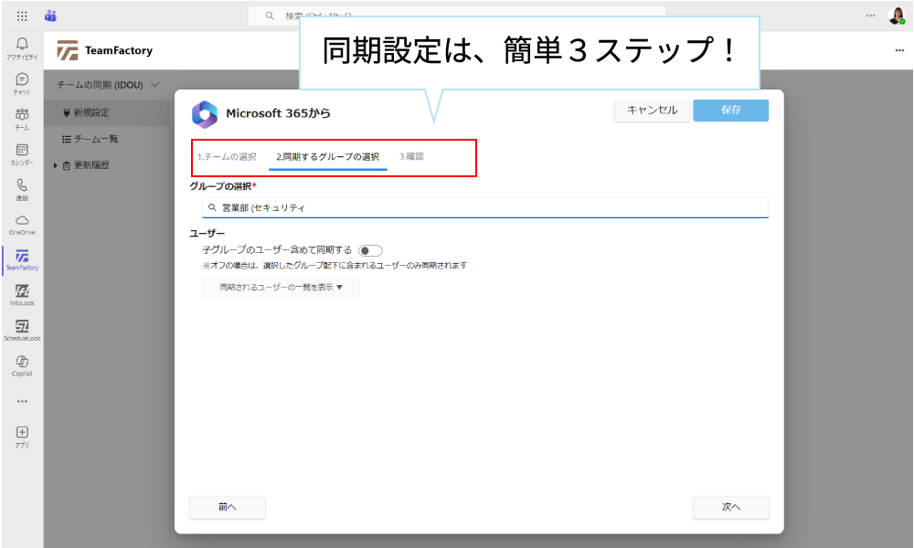
Task: Click the キャンセル button
Action: coord(652,111)
